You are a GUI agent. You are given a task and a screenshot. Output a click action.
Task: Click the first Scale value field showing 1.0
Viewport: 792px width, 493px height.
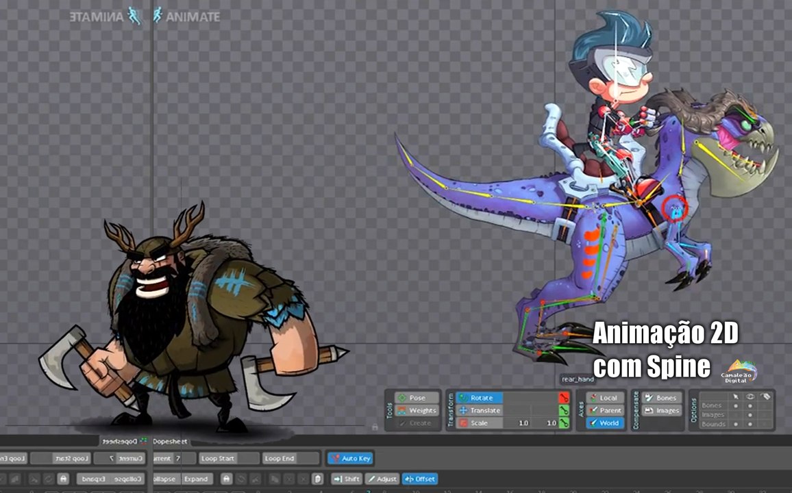[x=517, y=423]
